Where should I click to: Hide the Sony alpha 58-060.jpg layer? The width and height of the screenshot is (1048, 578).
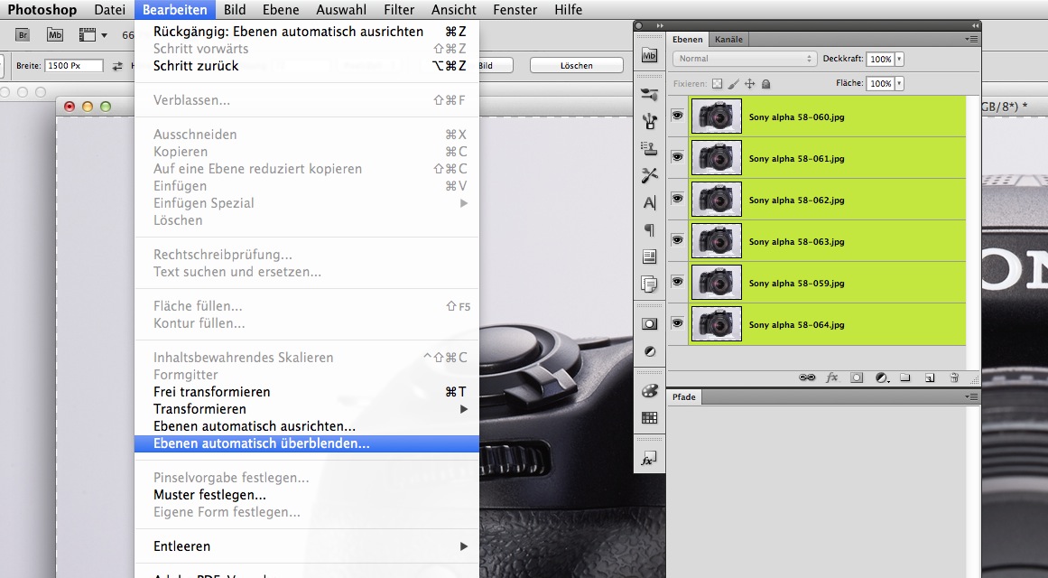pyautogui.click(x=677, y=115)
